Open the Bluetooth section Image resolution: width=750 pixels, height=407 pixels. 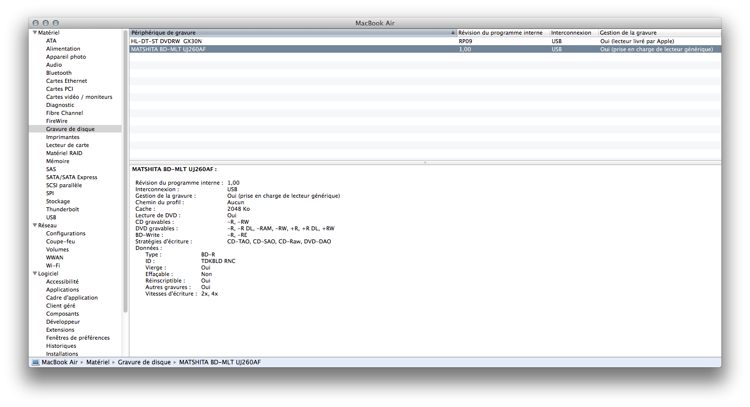click(59, 73)
